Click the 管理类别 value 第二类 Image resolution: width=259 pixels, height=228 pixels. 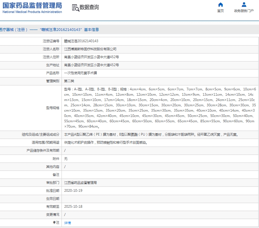click(x=69, y=81)
